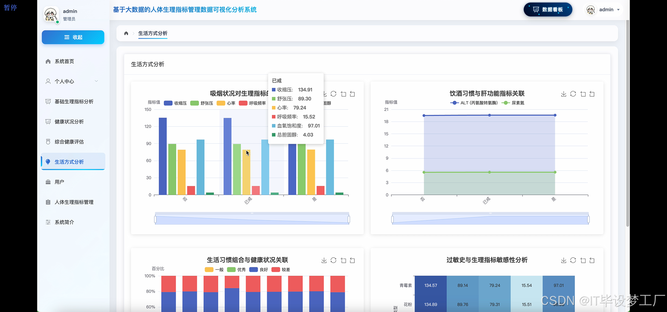Open the 数据看板 dashboard button
This screenshot has height=312, width=667.
tap(548, 9)
